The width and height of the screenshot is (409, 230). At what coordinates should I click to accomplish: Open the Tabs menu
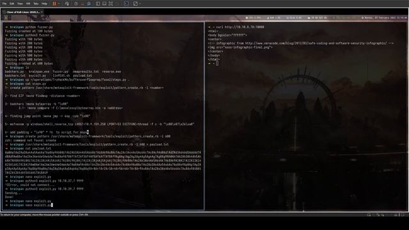point(36,4)
